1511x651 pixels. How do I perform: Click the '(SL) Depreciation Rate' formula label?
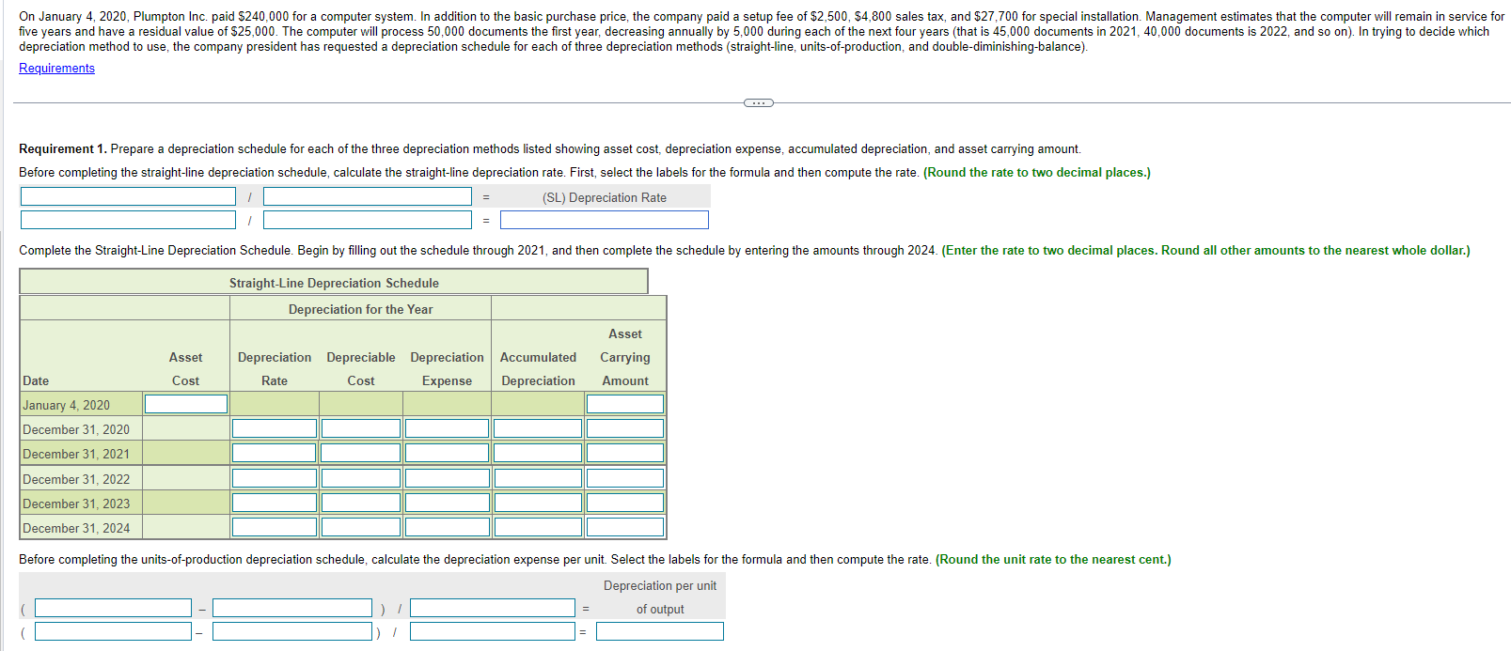[605, 197]
